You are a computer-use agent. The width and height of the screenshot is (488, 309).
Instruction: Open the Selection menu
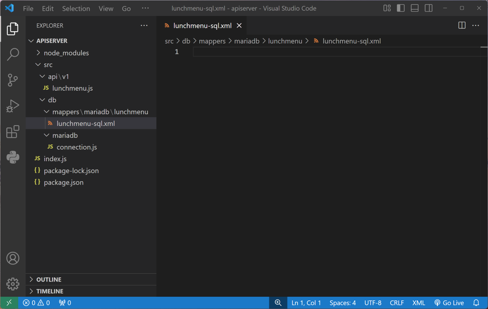coord(76,8)
